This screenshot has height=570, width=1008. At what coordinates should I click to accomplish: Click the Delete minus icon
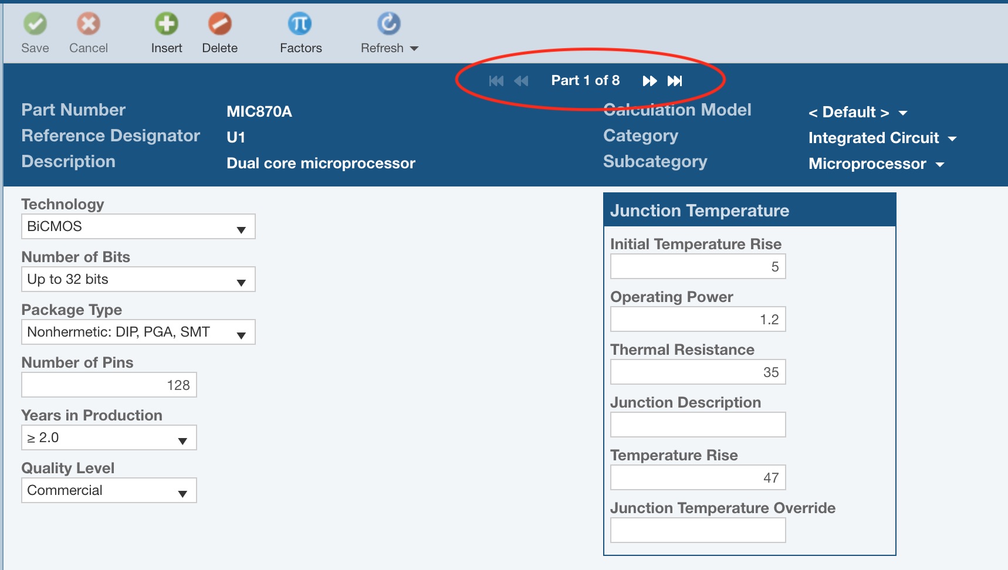pos(220,24)
